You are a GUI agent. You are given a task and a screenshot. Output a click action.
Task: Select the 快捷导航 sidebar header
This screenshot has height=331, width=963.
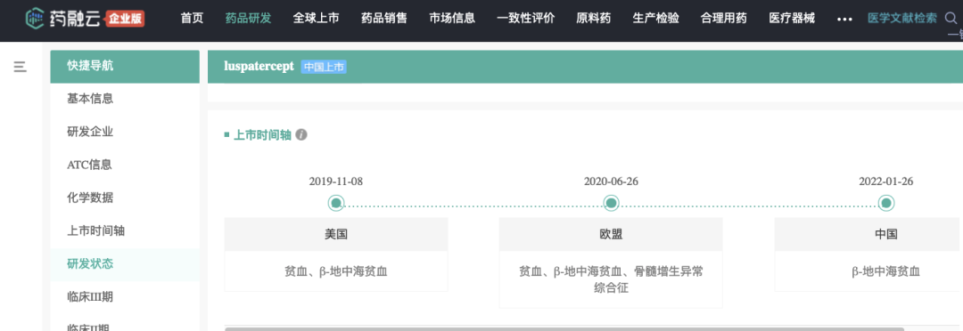click(125, 66)
